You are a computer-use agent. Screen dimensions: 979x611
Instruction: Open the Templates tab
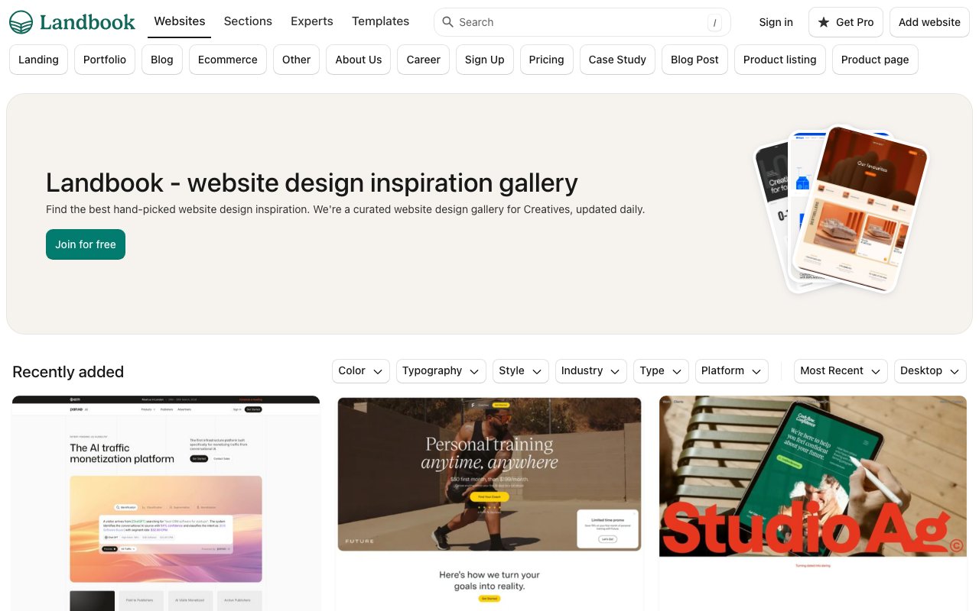[x=380, y=21]
